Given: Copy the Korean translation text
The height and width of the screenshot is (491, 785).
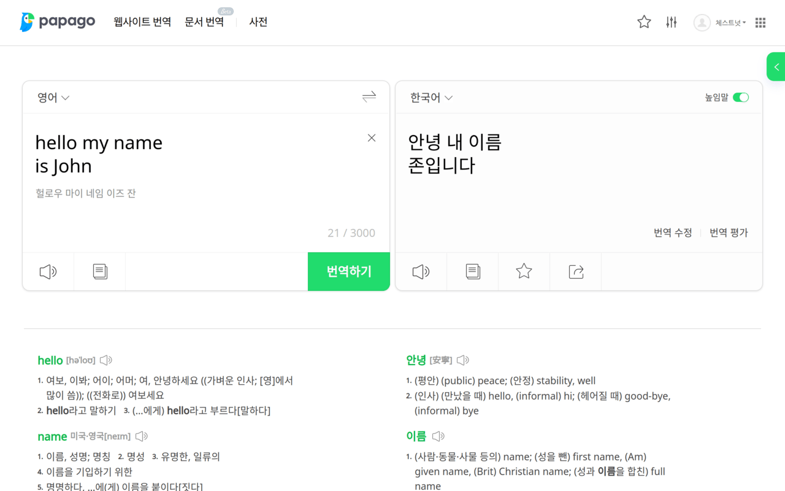Looking at the screenshot, I should [472, 271].
